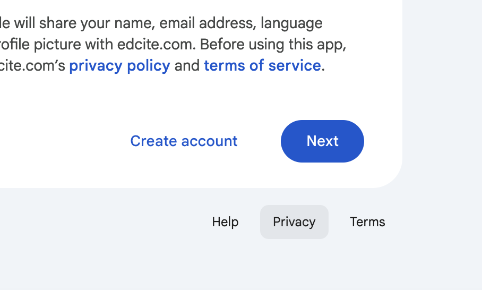Open the Help footer link
Viewport: 482px width, 290px height.
pyautogui.click(x=225, y=222)
